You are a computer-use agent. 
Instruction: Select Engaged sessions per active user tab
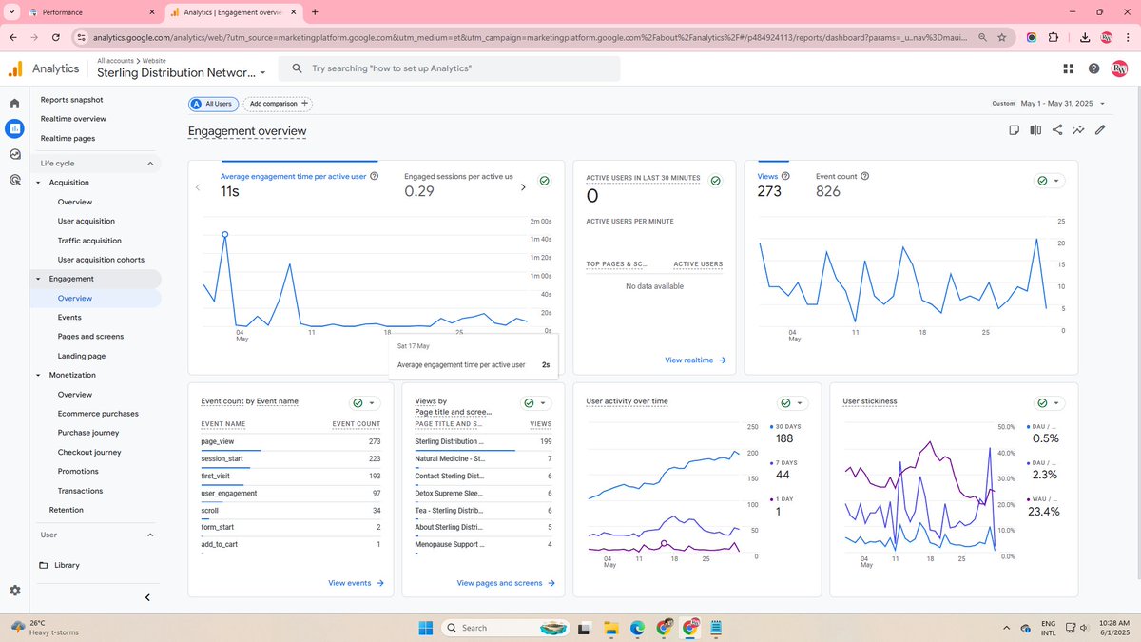(x=458, y=185)
